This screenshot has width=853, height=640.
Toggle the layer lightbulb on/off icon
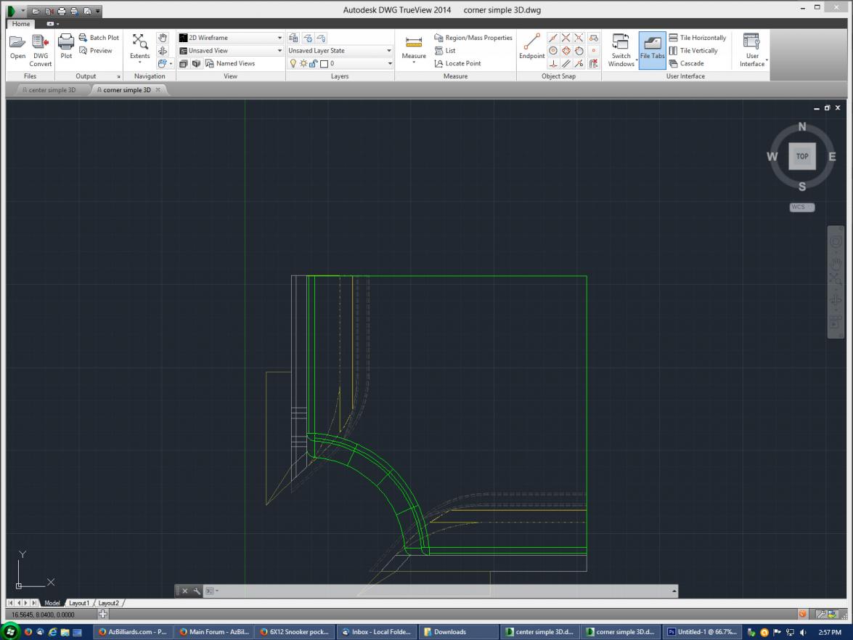(293, 64)
